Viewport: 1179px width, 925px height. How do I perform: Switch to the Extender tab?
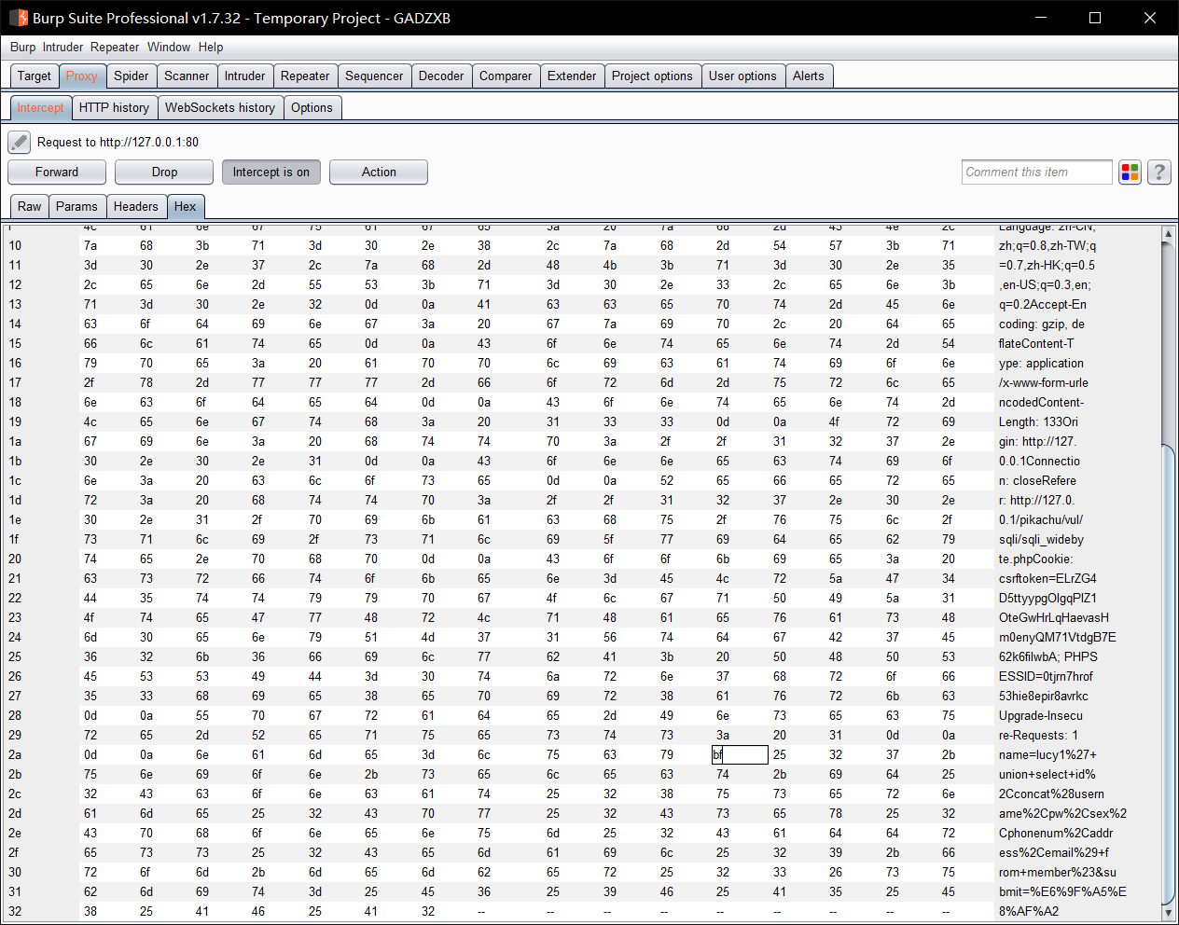[x=572, y=76]
